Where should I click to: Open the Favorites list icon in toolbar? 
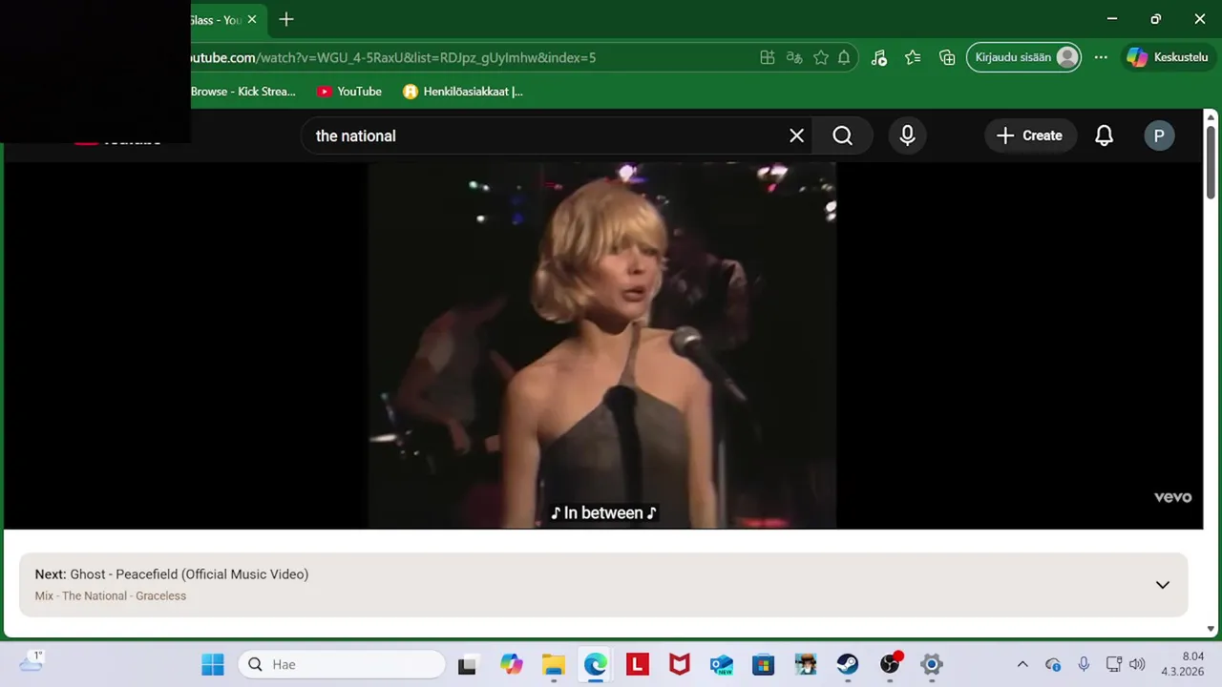pos(913,57)
